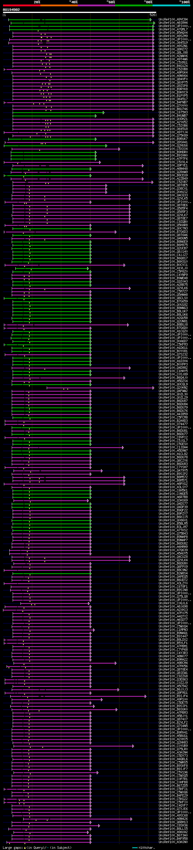Open hit UniRef100_Q4CQ33
193x850 pixels.
[173, 195]
